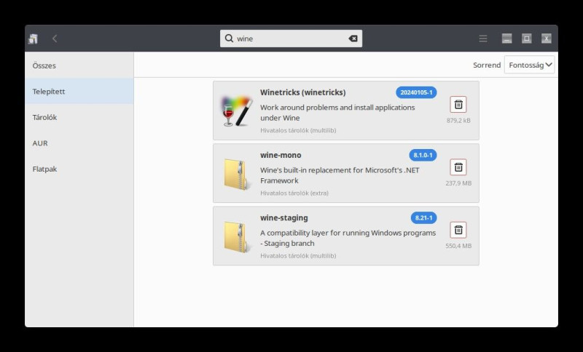Click the 550,4 MB size label
This screenshot has width=583, height=352.
tap(458, 246)
